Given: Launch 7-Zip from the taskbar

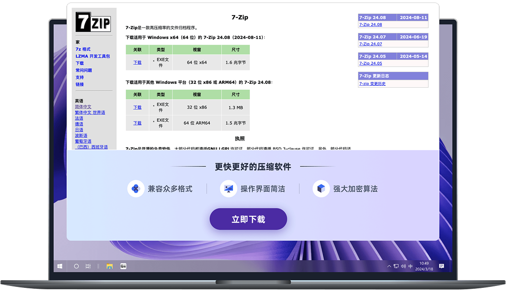Looking at the screenshot, I should [x=123, y=266].
